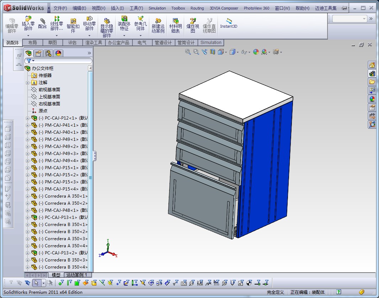Open the PropertyManager tab
Viewport: 379px width, 298px height.
pyautogui.click(x=38, y=53)
